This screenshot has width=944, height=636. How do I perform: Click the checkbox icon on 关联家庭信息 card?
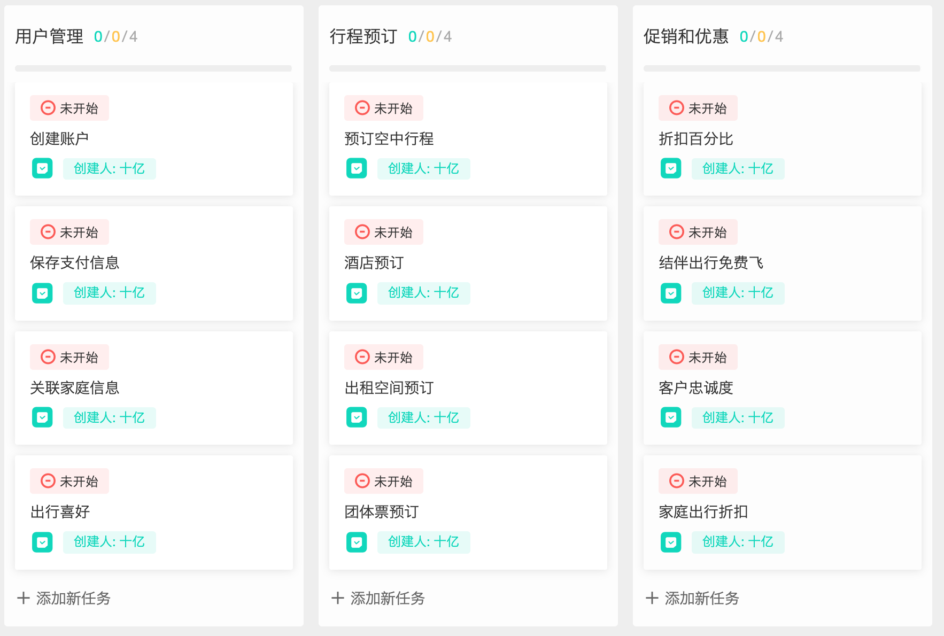(x=42, y=417)
